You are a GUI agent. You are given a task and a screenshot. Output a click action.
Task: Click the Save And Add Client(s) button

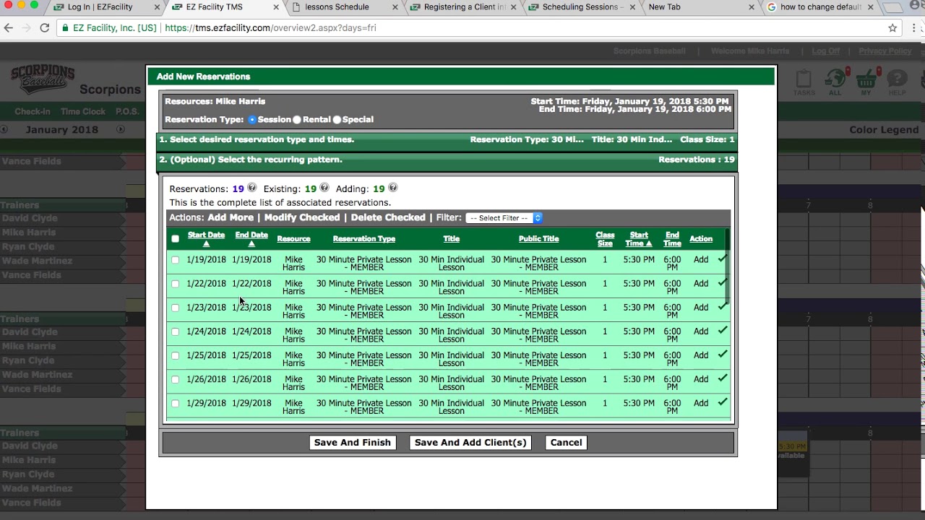click(470, 443)
